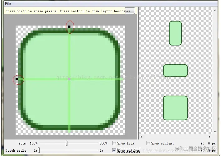
Task: Click the Patch scale slider handle
Action: 39,150
